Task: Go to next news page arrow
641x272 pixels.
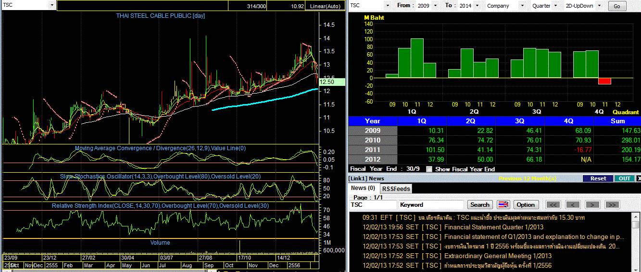Action: pos(592,205)
